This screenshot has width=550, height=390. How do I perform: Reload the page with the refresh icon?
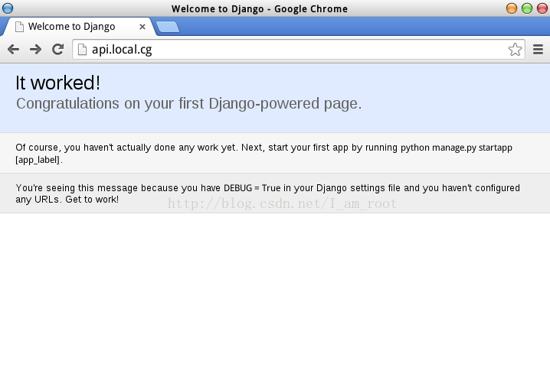pos(58,50)
